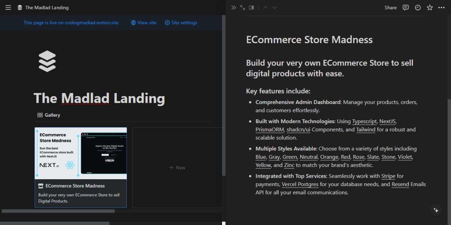
Task: Click the Orange style link
Action: tap(329, 157)
